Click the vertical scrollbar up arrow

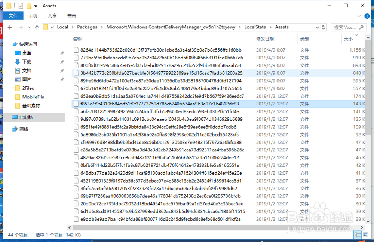pyautogui.click(x=368, y=37)
